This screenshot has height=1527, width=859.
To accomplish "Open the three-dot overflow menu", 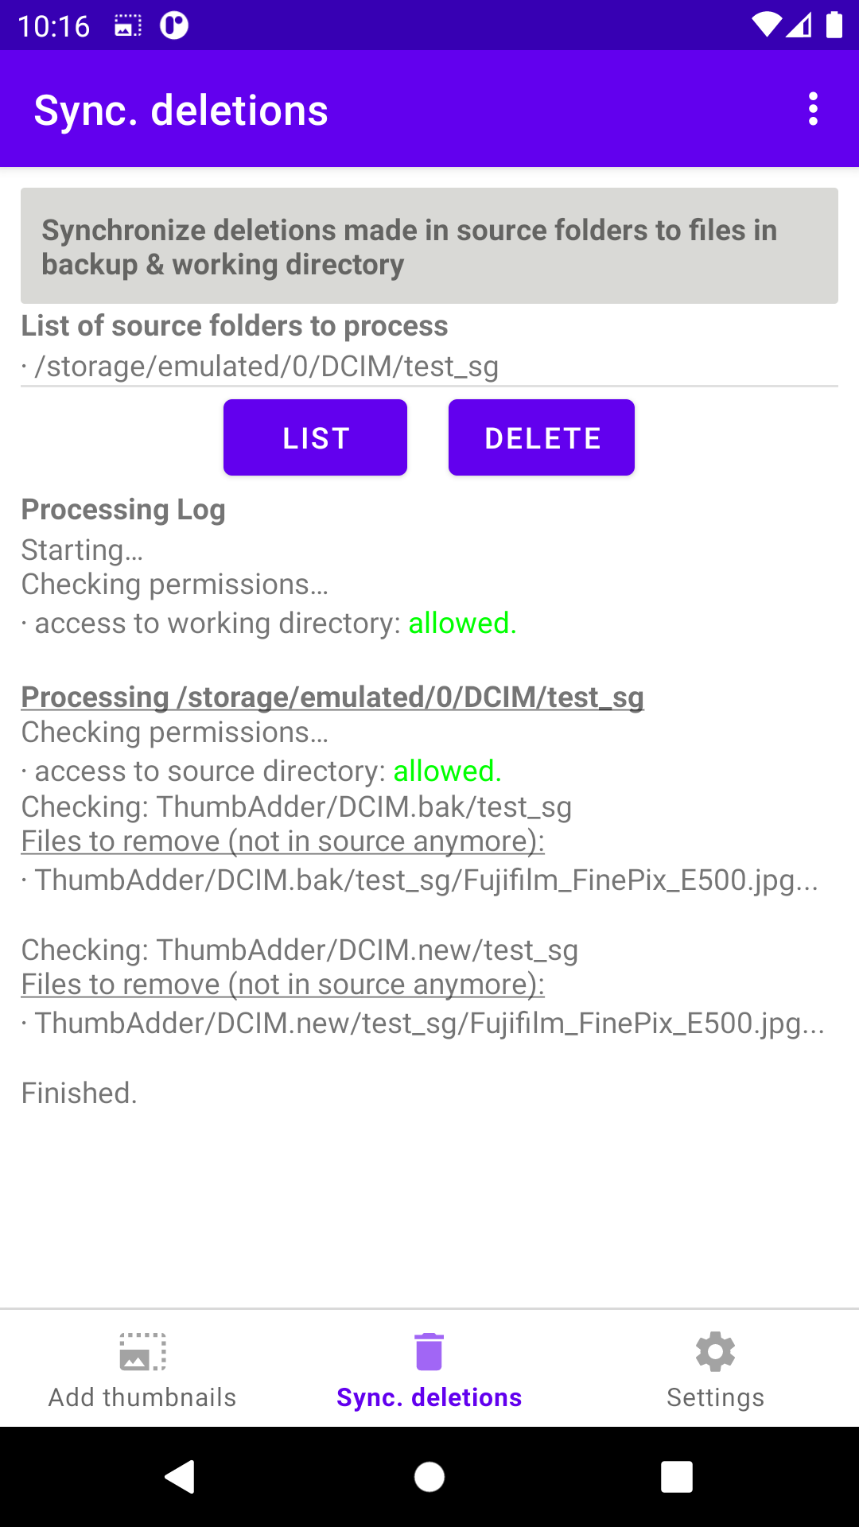I will click(813, 109).
